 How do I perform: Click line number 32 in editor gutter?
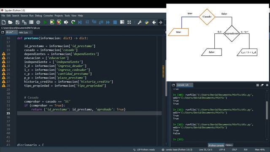8,101
